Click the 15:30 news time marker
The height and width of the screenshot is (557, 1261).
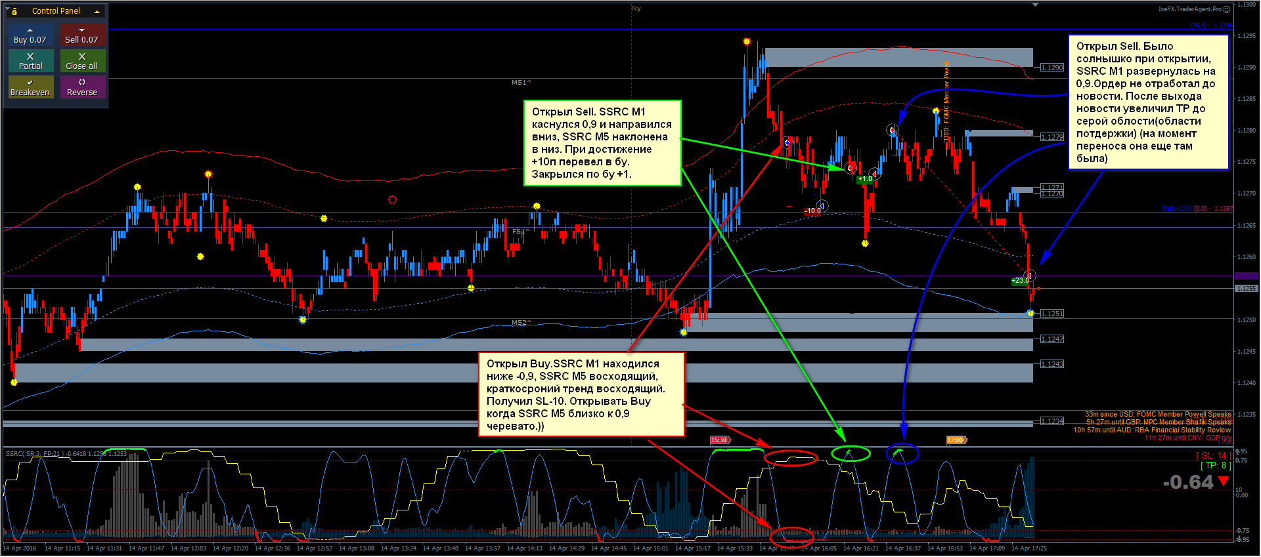click(x=720, y=440)
